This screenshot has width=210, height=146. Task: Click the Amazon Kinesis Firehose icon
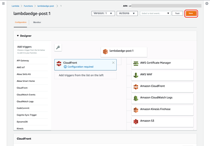(x=136, y=110)
